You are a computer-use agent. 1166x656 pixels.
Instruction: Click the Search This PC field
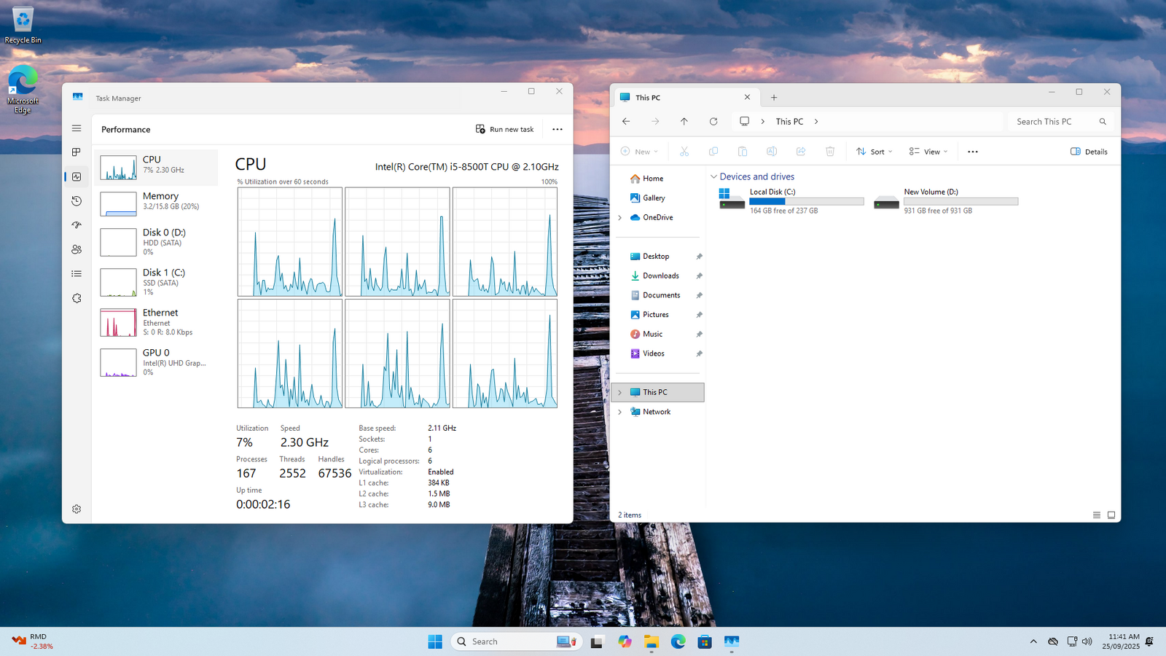pyautogui.click(x=1053, y=122)
